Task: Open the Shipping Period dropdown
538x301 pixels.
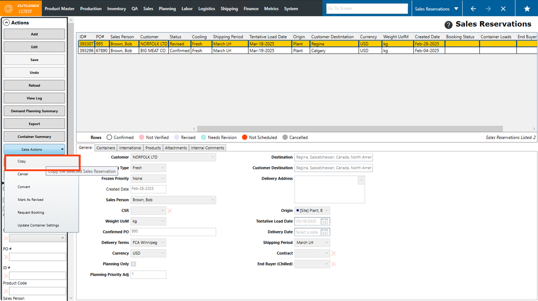Action: [326, 243]
